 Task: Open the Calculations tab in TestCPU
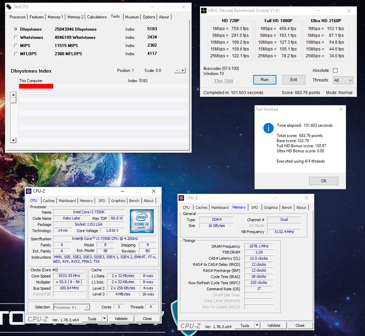click(x=97, y=17)
